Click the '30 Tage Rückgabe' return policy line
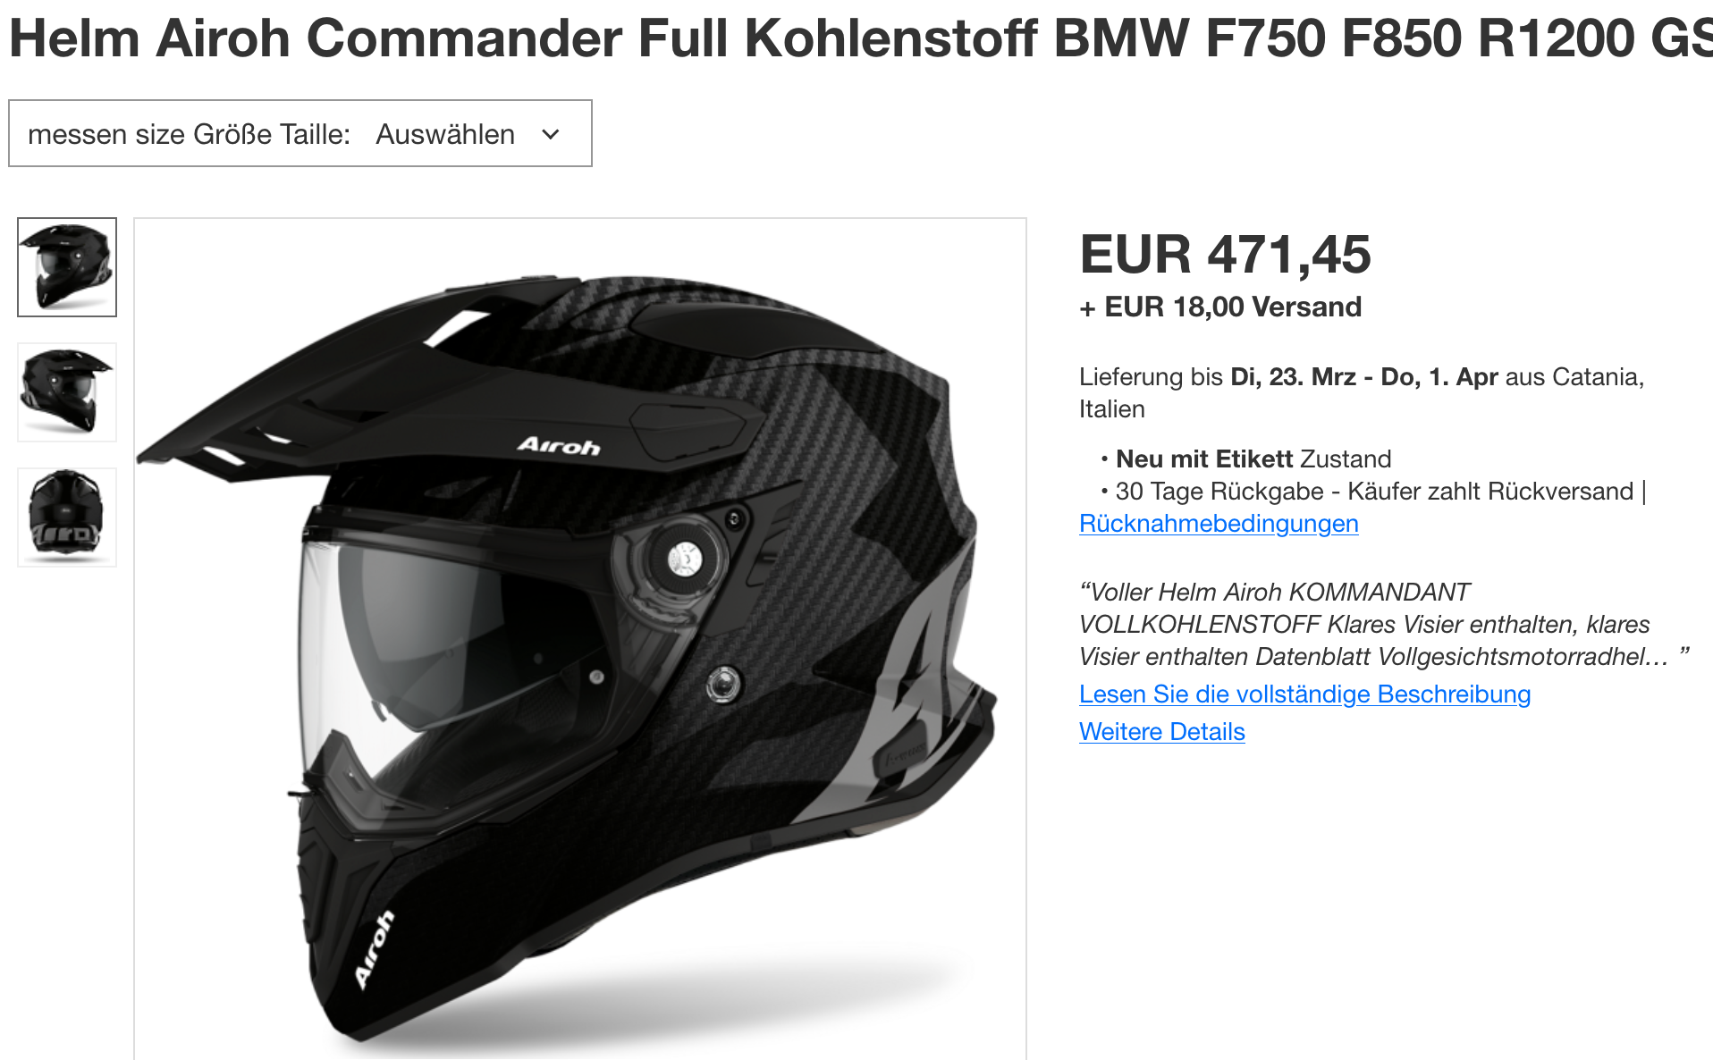 (x=1219, y=492)
